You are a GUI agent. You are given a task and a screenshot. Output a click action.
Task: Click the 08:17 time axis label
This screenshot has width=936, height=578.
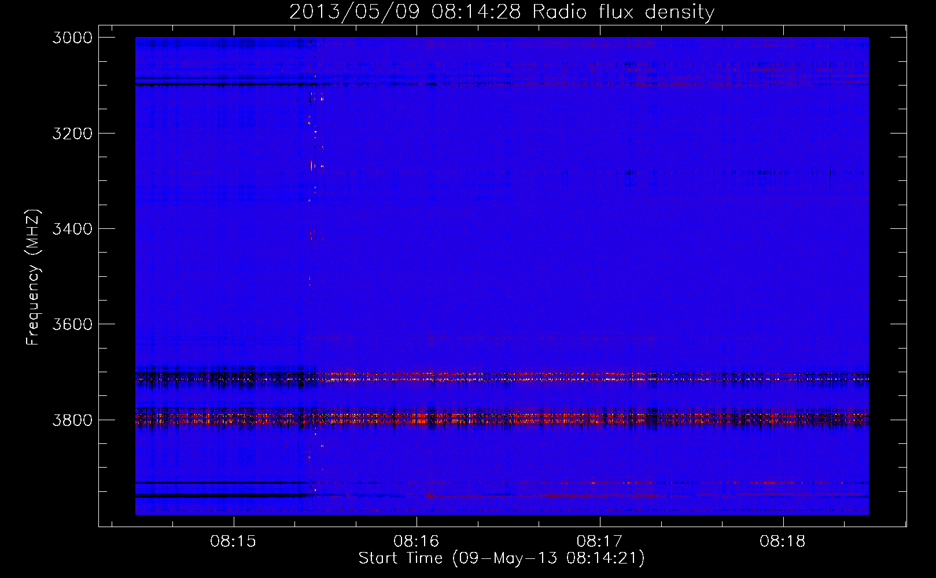click(x=600, y=542)
